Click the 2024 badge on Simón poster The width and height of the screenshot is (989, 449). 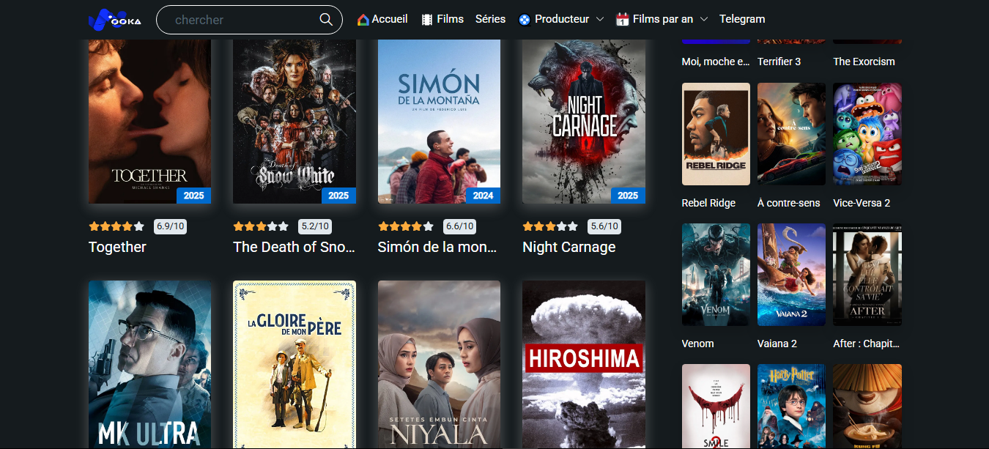coord(484,196)
